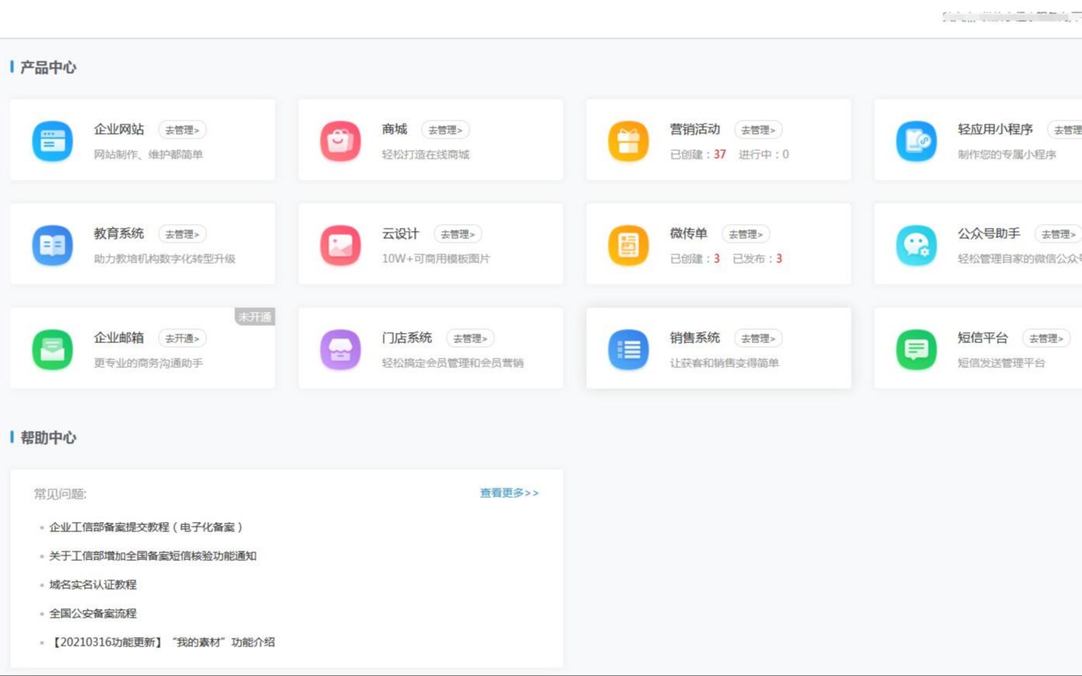Click 更专业的商务沟通助手 description
Viewport: 1082px width, 676px height.
pyautogui.click(x=149, y=363)
